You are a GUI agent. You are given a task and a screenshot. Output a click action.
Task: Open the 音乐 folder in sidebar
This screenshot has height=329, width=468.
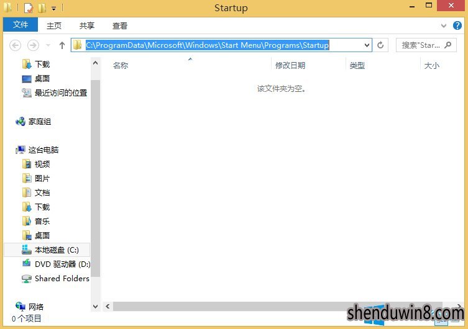(42, 222)
